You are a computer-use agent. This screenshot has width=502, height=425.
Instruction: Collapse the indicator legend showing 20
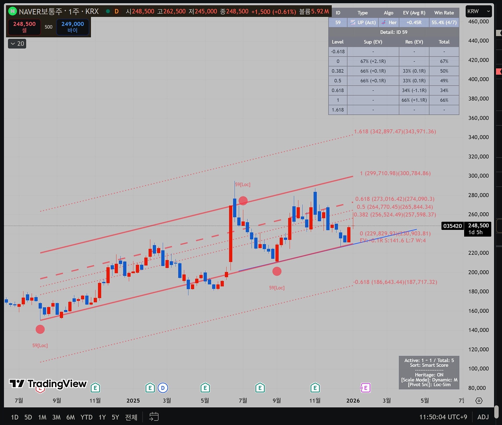pos(17,44)
